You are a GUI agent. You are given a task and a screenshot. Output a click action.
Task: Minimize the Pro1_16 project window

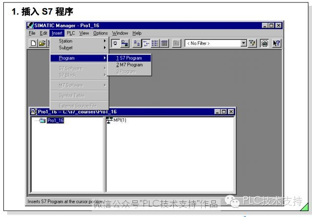click(x=217, y=112)
